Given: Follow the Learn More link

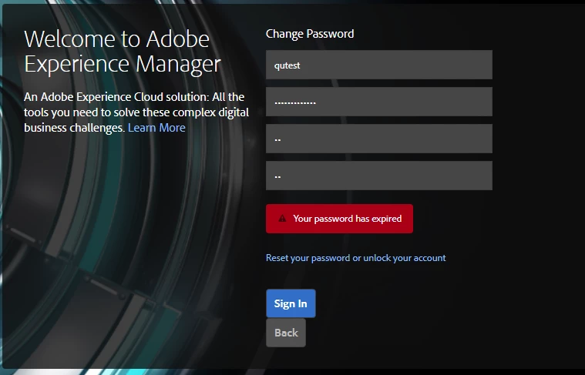Looking at the screenshot, I should [x=156, y=128].
